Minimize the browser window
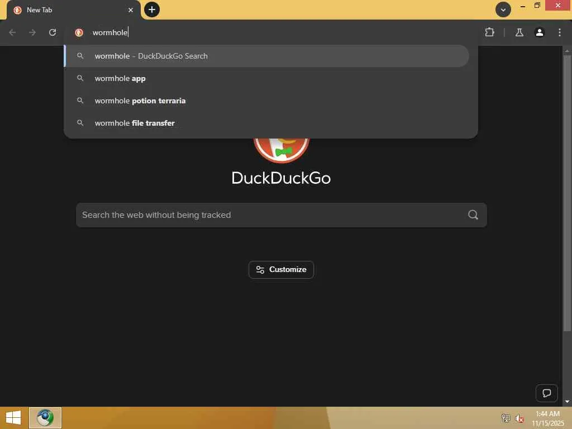The width and height of the screenshot is (572, 429). tap(523, 6)
